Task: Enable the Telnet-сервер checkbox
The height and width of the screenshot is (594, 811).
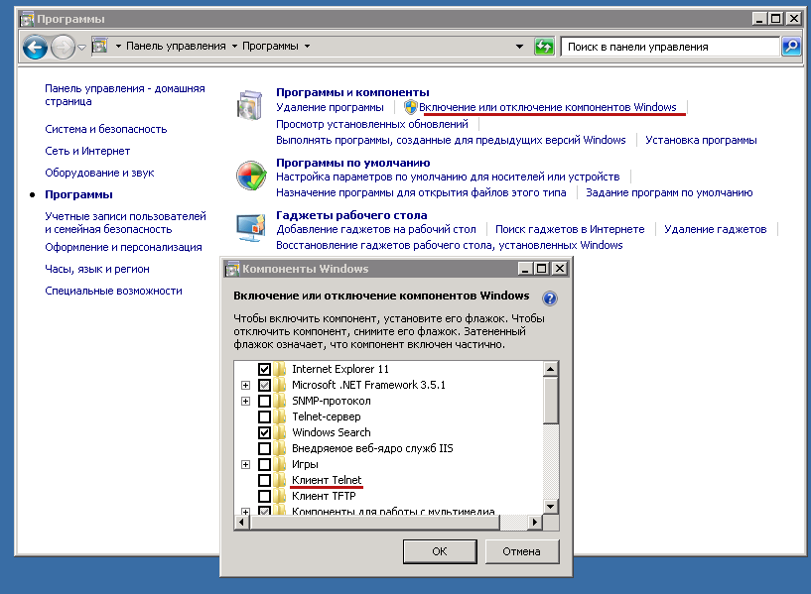Action: pos(264,416)
